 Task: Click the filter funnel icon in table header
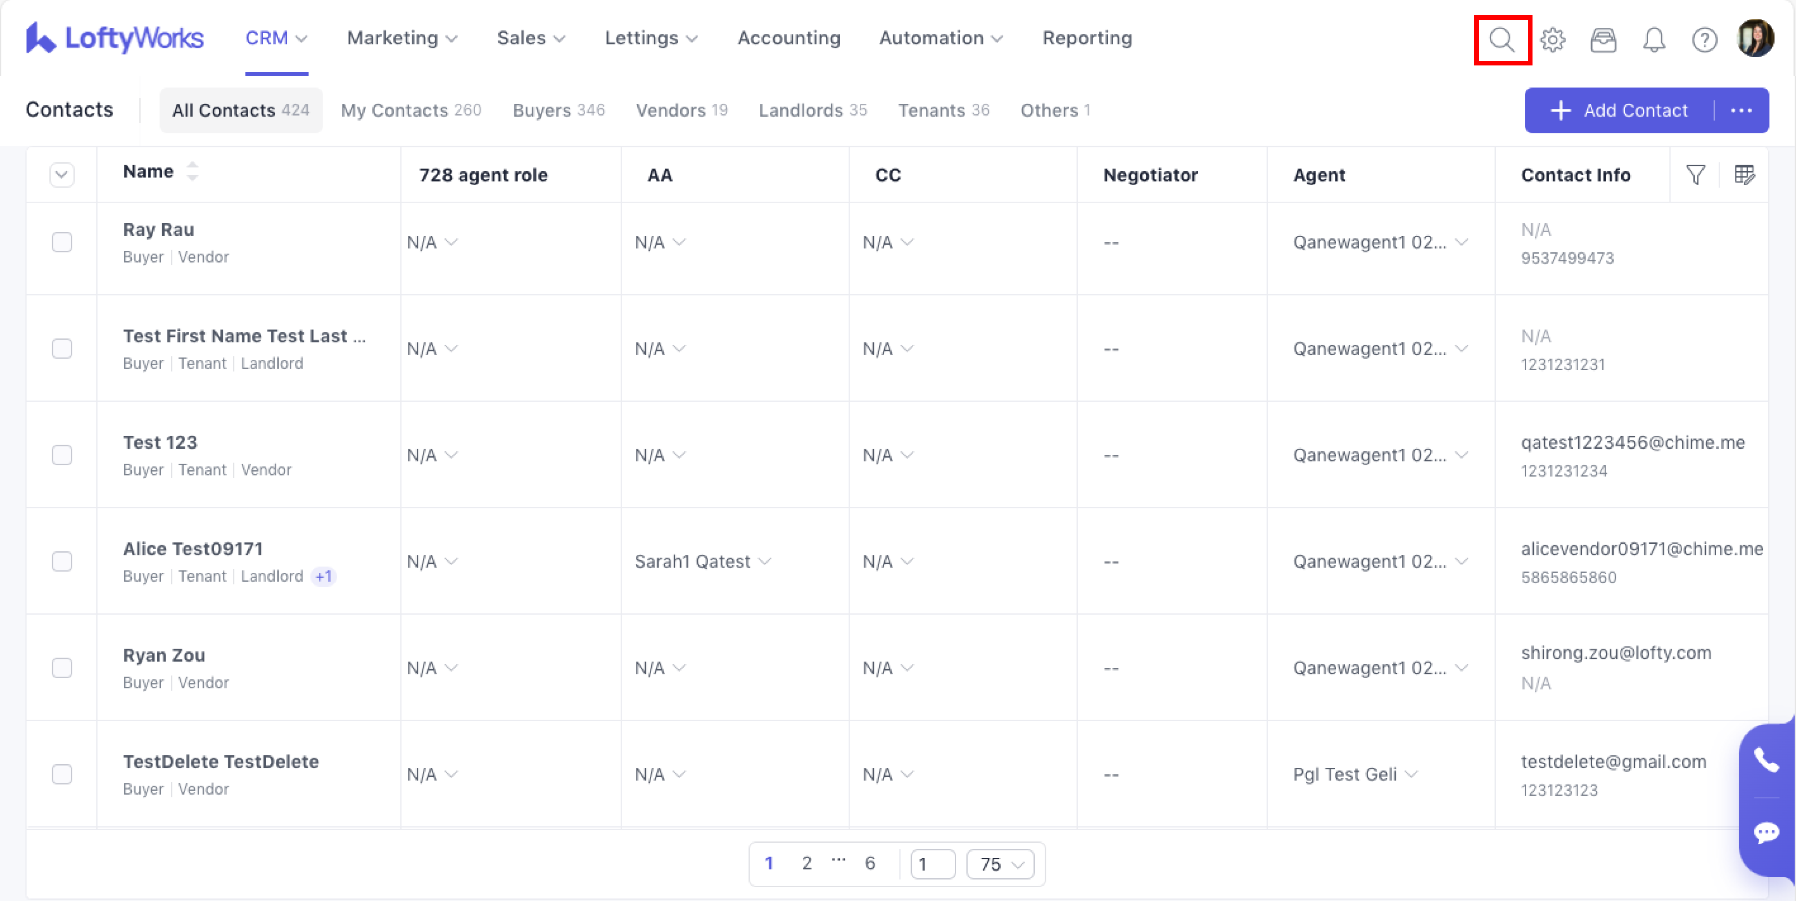tap(1696, 174)
